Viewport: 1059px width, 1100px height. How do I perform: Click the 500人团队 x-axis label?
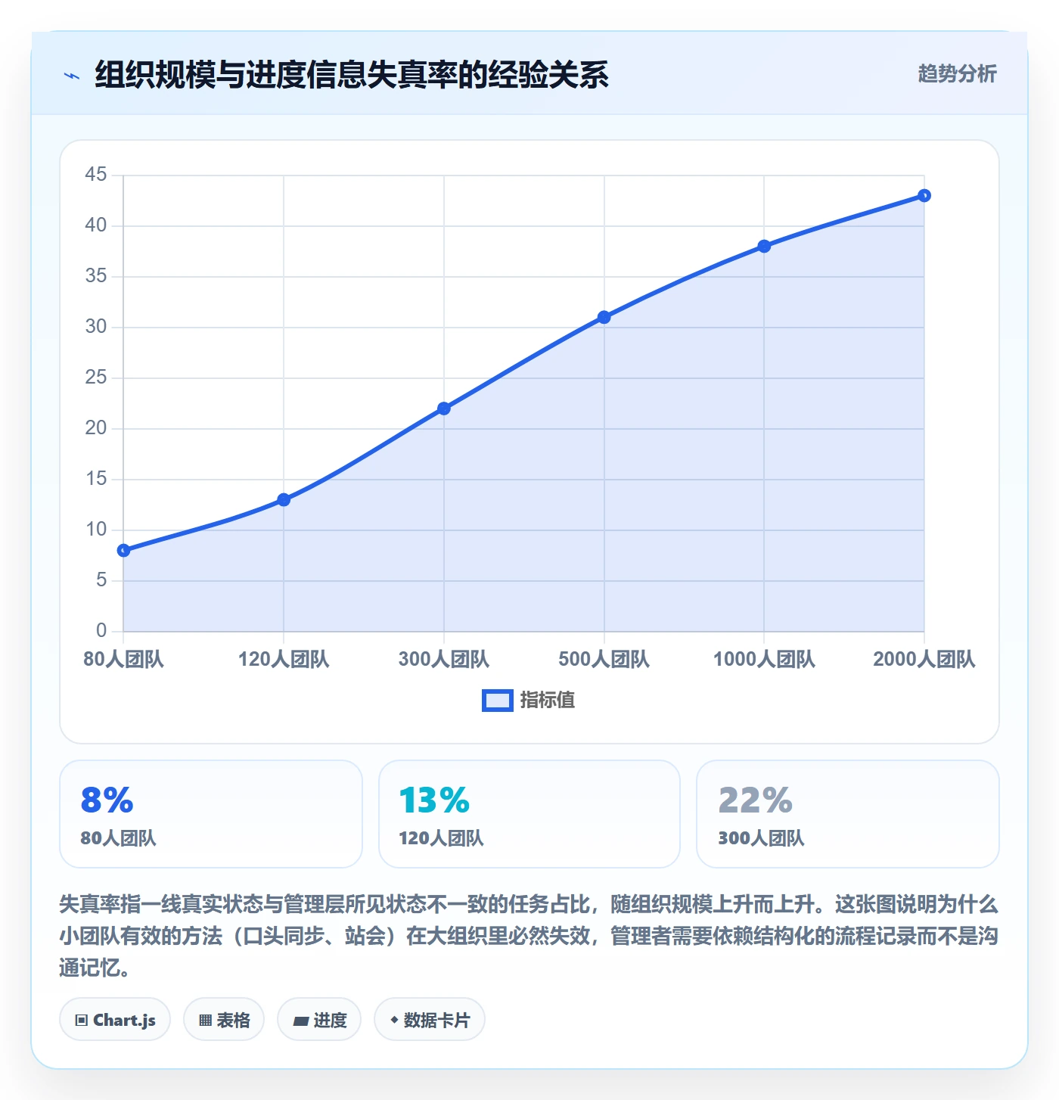[604, 659]
